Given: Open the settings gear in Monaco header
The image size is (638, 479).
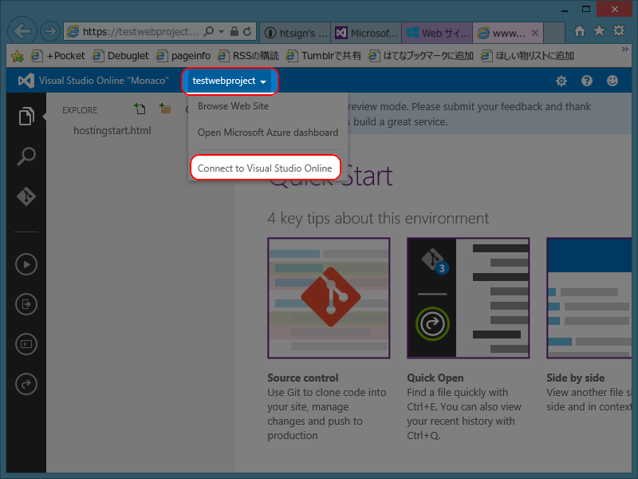Looking at the screenshot, I should [561, 81].
